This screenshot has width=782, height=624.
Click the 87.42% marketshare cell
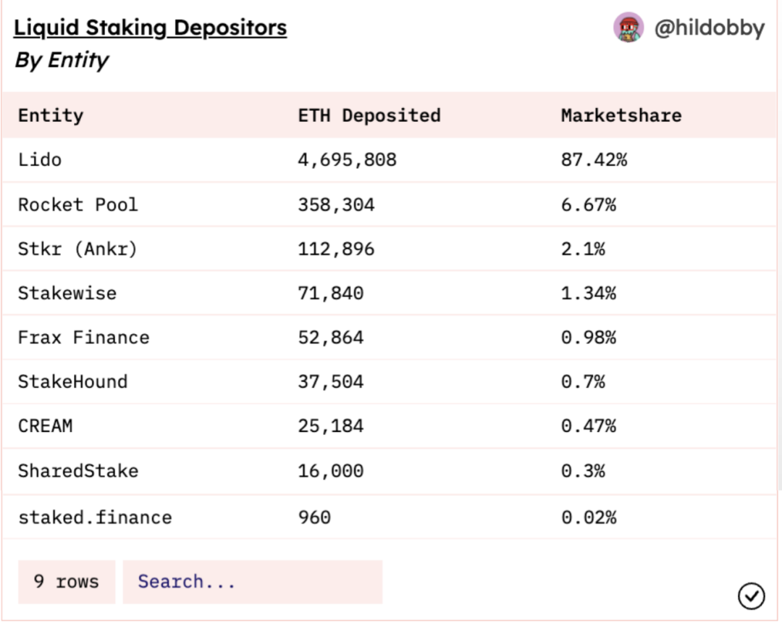click(594, 159)
